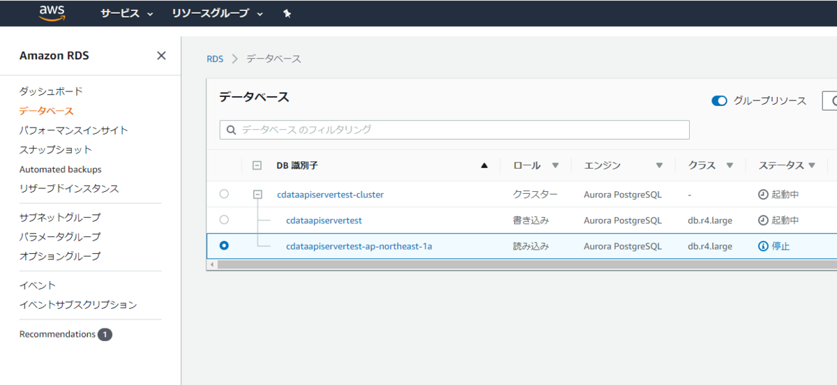Open サブネットグループ page

click(60, 218)
